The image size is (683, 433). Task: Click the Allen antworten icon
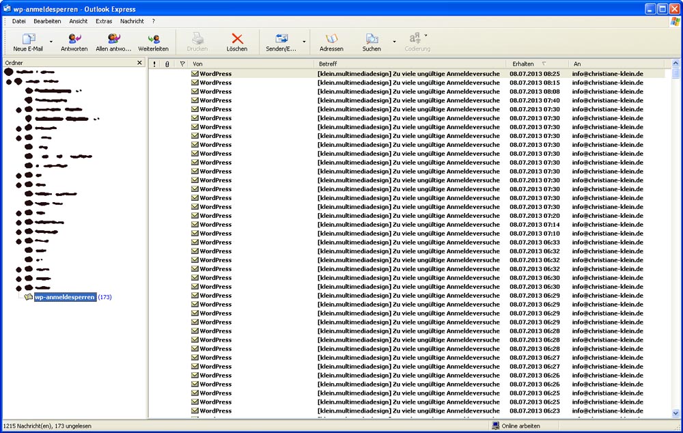click(x=113, y=39)
